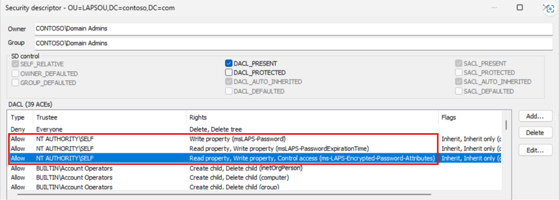Toggle the SACL_AUTO_INHERITED checkbox
Viewport: 559px width, 200px height.
click(x=459, y=82)
